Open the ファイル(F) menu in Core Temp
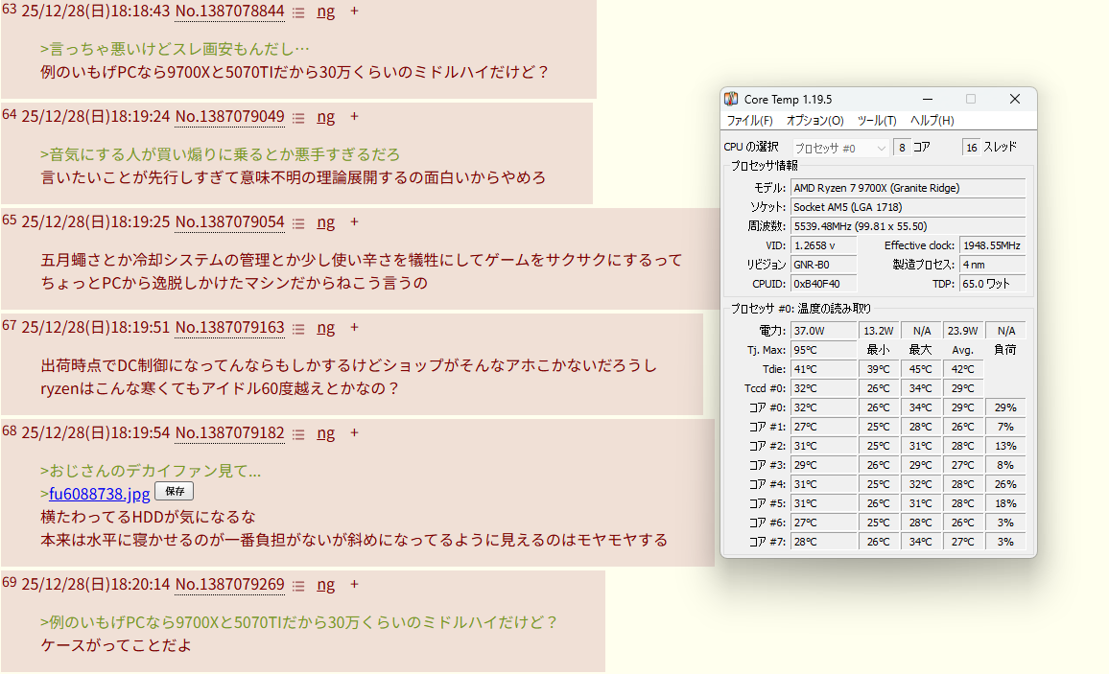This screenshot has width=1109, height=674. [x=749, y=121]
